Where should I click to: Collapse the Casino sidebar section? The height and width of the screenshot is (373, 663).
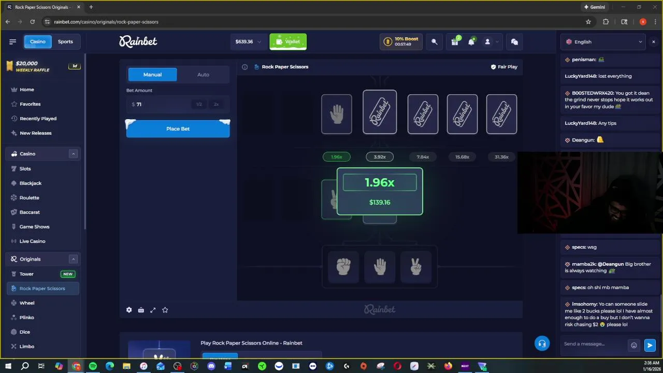pyautogui.click(x=73, y=154)
